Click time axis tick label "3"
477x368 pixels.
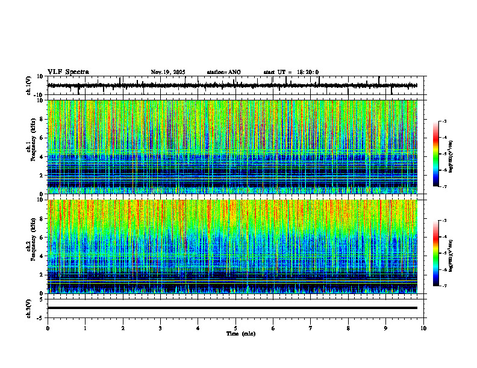160,328
